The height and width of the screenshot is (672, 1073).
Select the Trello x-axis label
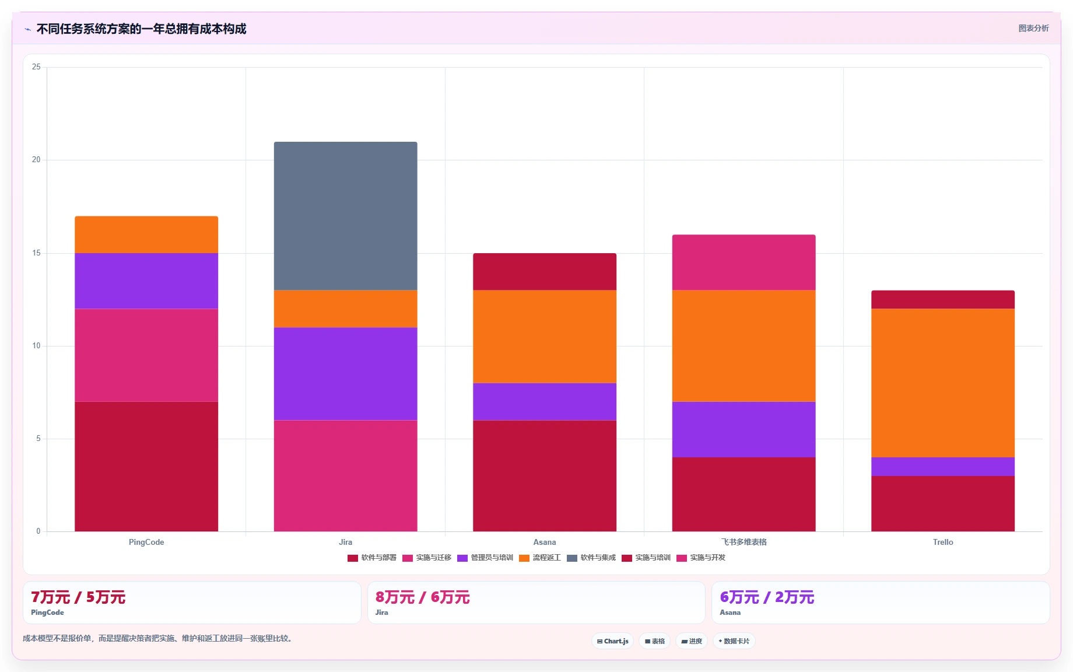(x=943, y=542)
